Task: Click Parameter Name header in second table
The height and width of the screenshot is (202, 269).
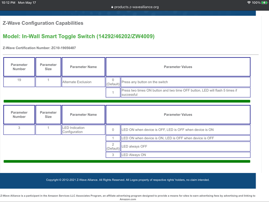Action: (x=83, y=114)
